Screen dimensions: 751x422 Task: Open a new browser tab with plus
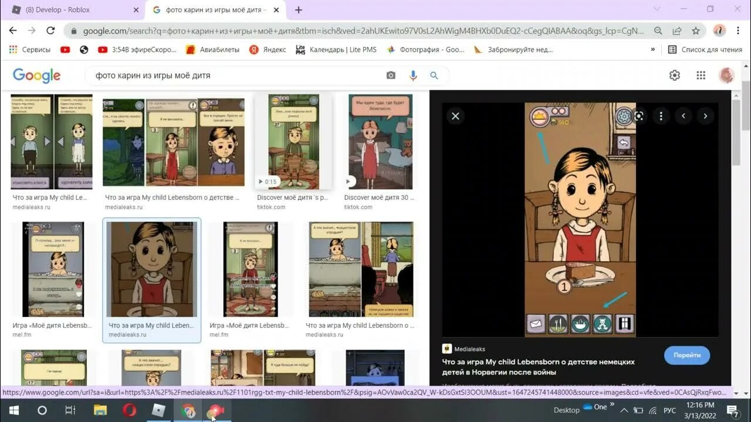pyautogui.click(x=298, y=10)
